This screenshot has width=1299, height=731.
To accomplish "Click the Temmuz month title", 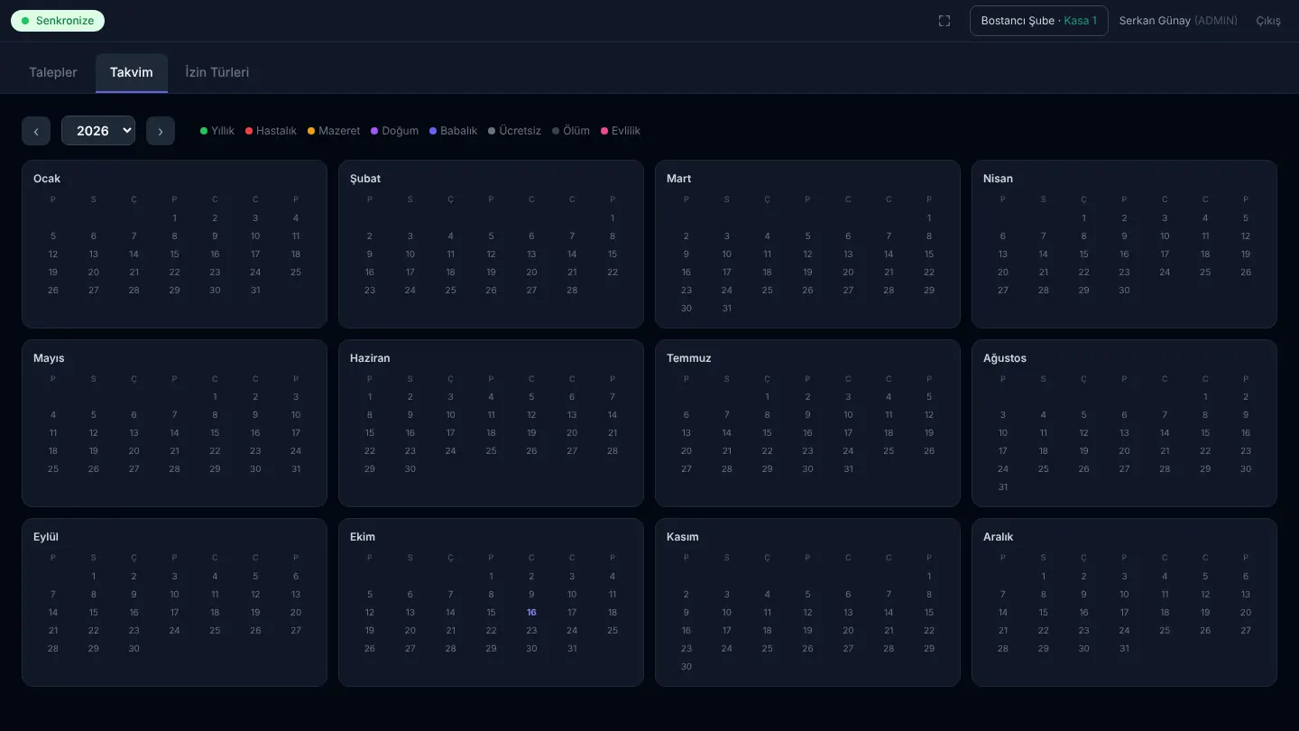I will point(689,358).
